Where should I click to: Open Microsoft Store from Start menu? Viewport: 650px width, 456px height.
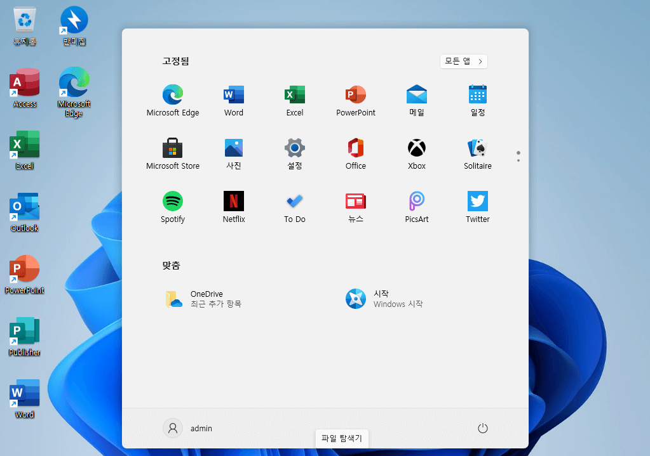172,154
